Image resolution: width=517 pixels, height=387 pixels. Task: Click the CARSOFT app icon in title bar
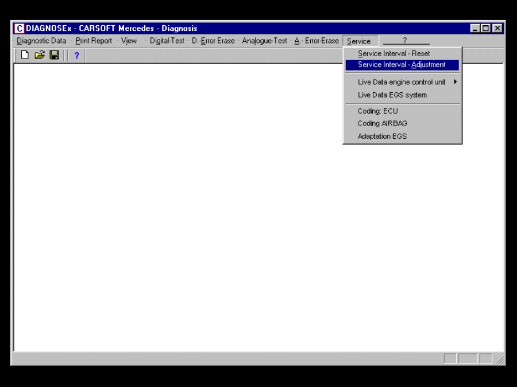click(x=20, y=28)
